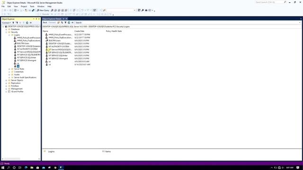Image resolution: width=303 pixels, height=170 pixels.
Task: Click the Synchronize icon in Details toolbar
Action: click(x=62, y=23)
